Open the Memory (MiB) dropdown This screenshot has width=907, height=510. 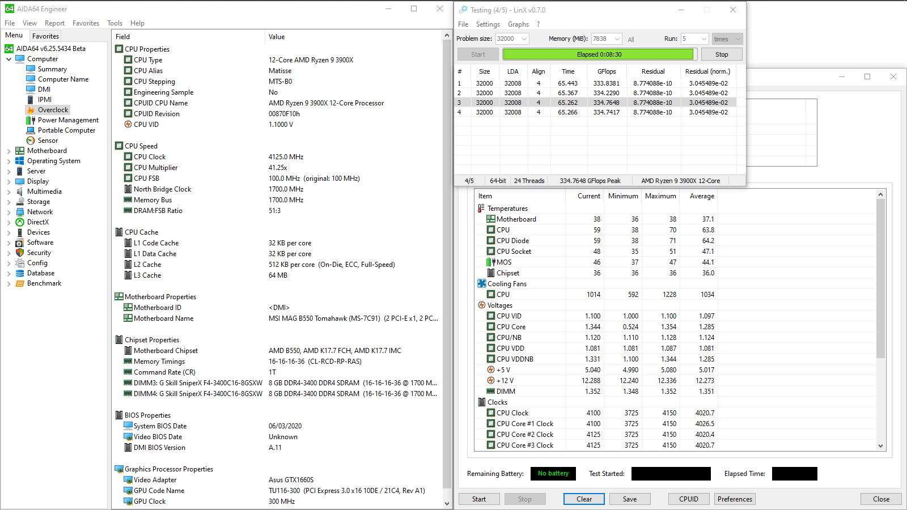(x=617, y=39)
